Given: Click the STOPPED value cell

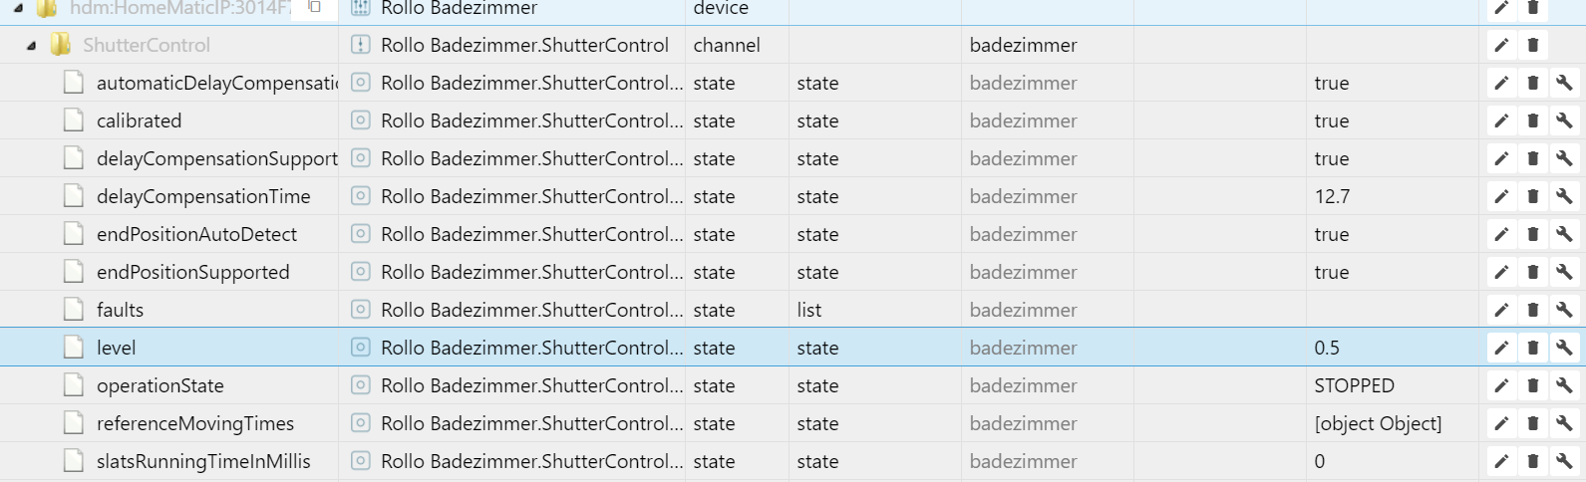Looking at the screenshot, I should click(x=1354, y=385).
